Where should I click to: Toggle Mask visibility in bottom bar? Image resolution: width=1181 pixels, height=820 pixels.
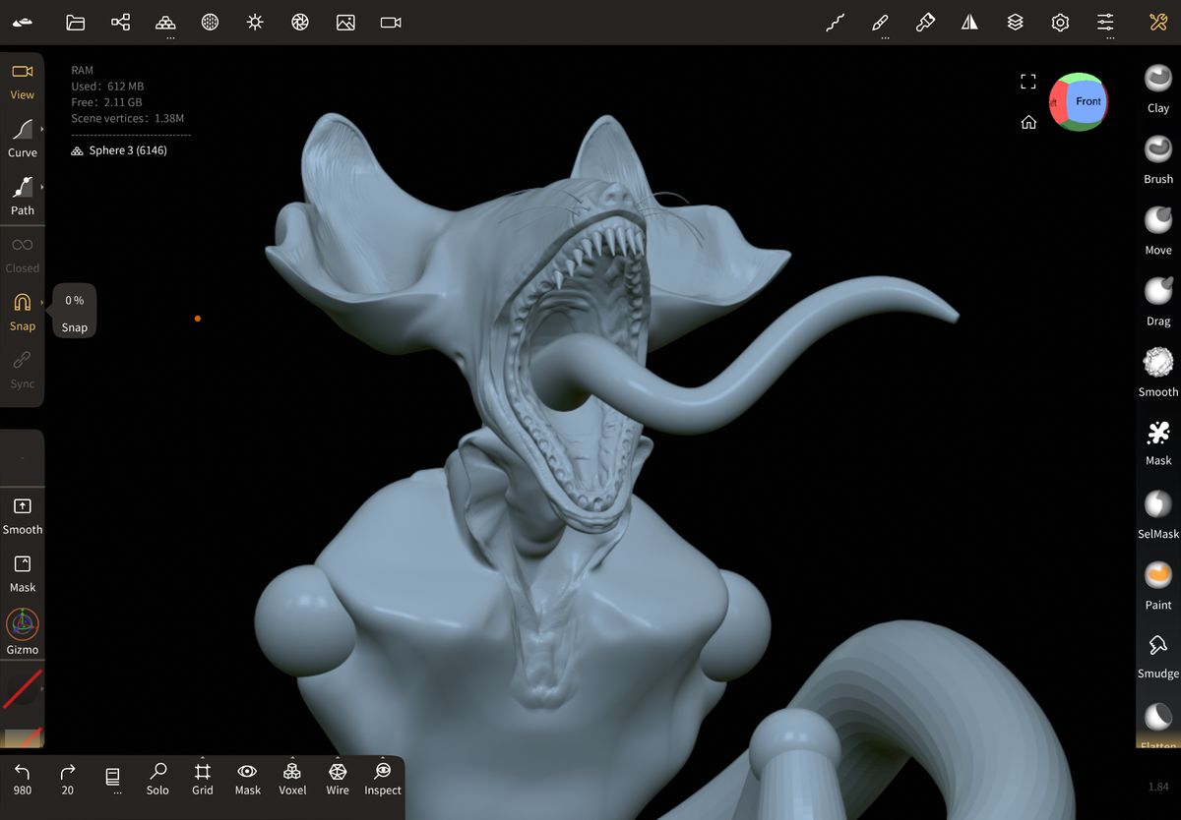click(248, 779)
